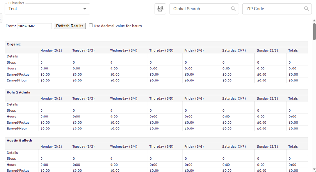Click Role 2 Admin's Details cell under Friday

point(201,104)
